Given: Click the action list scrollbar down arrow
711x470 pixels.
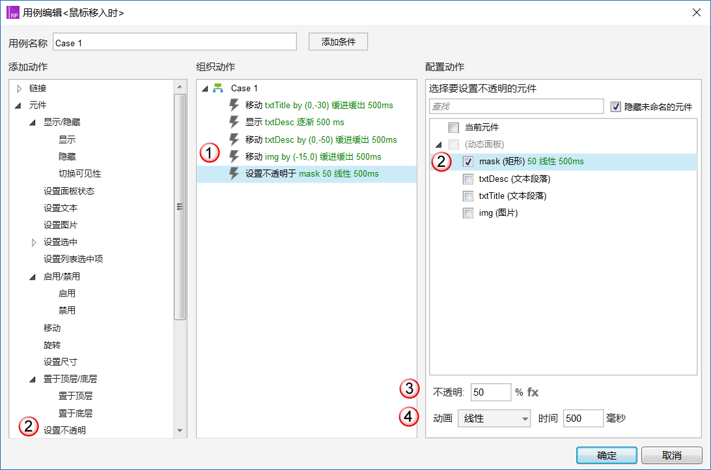Looking at the screenshot, I should click(180, 430).
